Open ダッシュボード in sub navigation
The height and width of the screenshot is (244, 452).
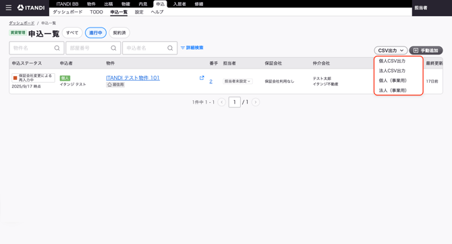pyautogui.click(x=67, y=12)
